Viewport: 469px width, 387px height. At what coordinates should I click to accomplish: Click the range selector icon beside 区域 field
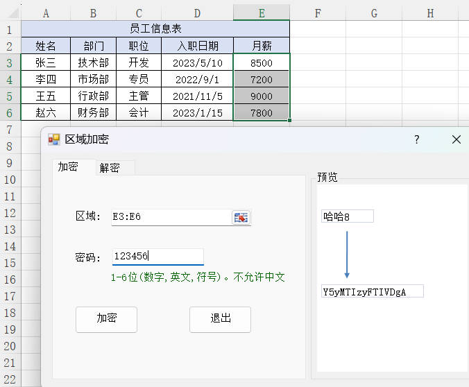click(x=240, y=217)
